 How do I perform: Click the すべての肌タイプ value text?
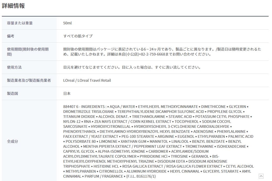click(x=78, y=36)
